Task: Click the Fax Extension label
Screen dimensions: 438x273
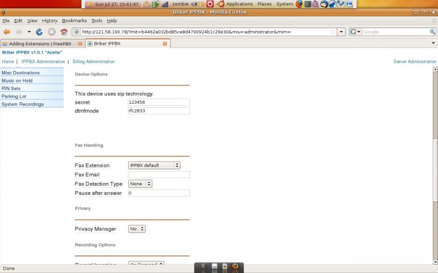Action: (92, 165)
